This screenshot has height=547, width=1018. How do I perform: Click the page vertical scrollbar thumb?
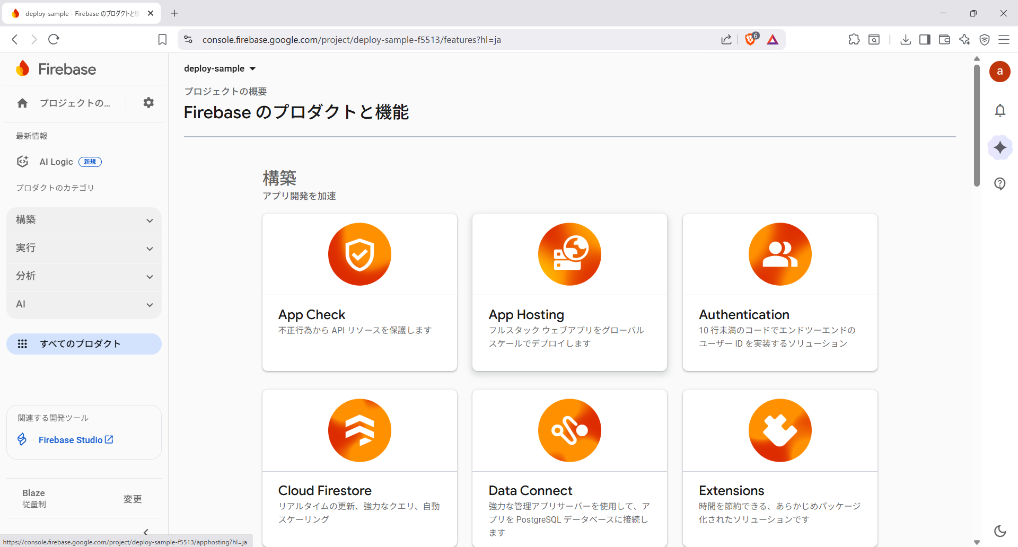977,125
